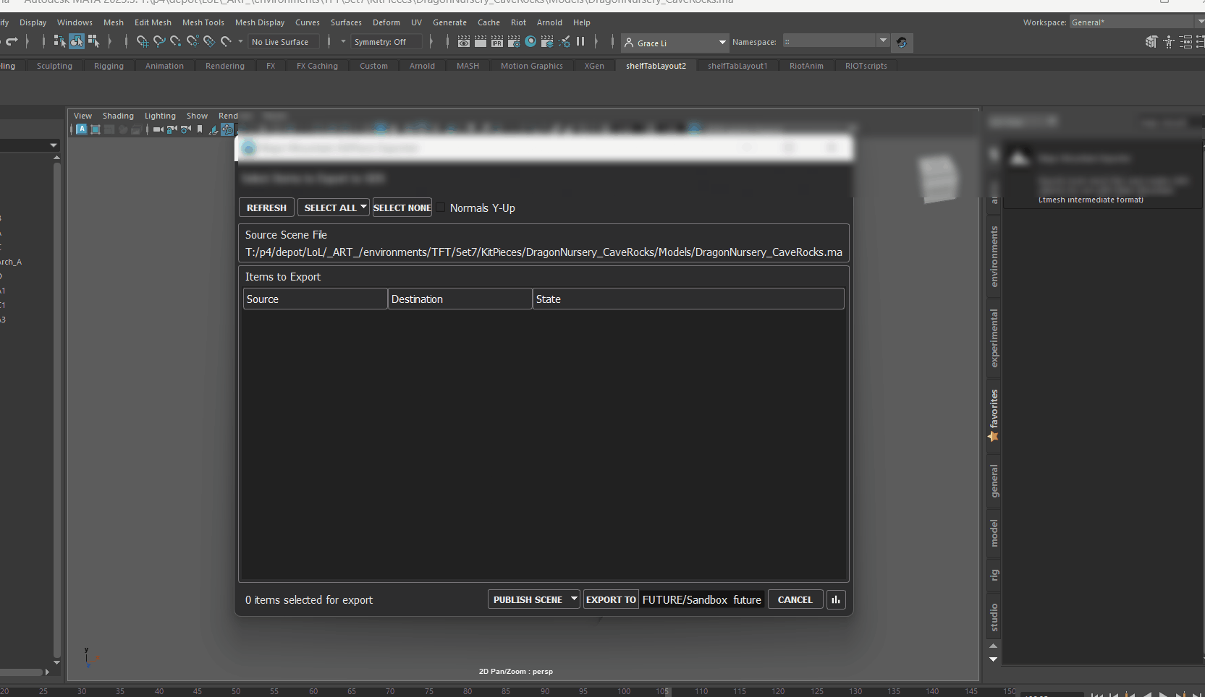
Task: Click viewport lock camera icon
Action: 172,129
